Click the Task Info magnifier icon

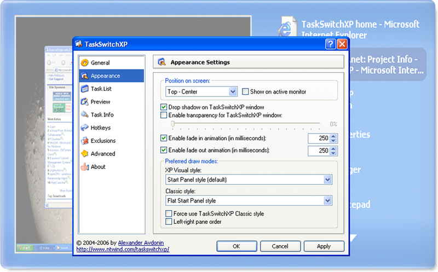pos(85,114)
